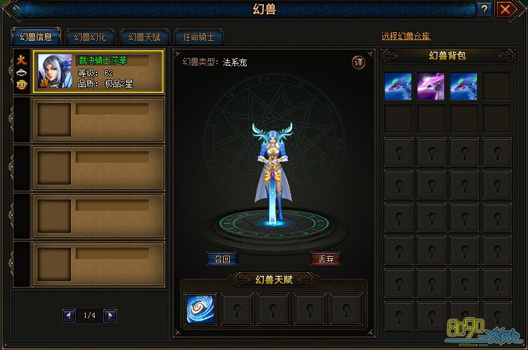Select the first blue dragon in backpack
Image resolution: width=528 pixels, height=350 pixels.
[x=398, y=86]
